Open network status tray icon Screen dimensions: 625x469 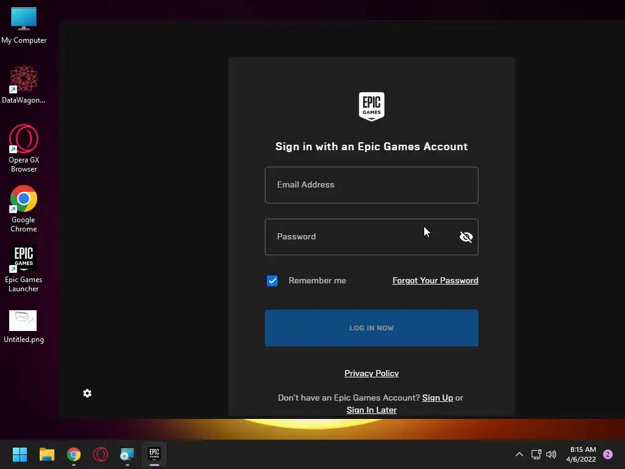(x=536, y=454)
